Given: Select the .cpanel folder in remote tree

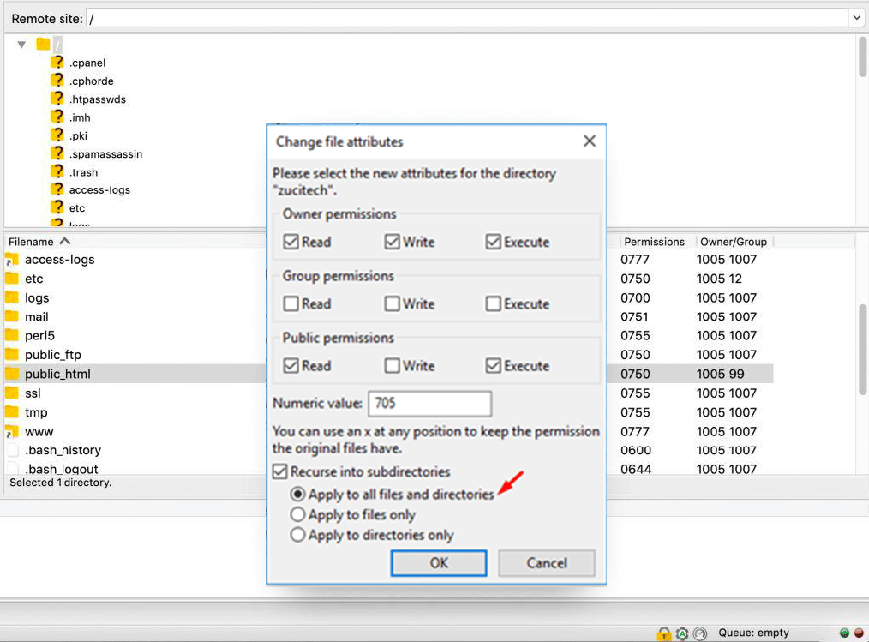Looking at the screenshot, I should click(87, 63).
